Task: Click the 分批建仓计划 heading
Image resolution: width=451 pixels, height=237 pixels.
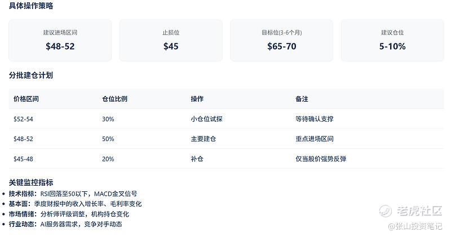Action: tap(31, 76)
